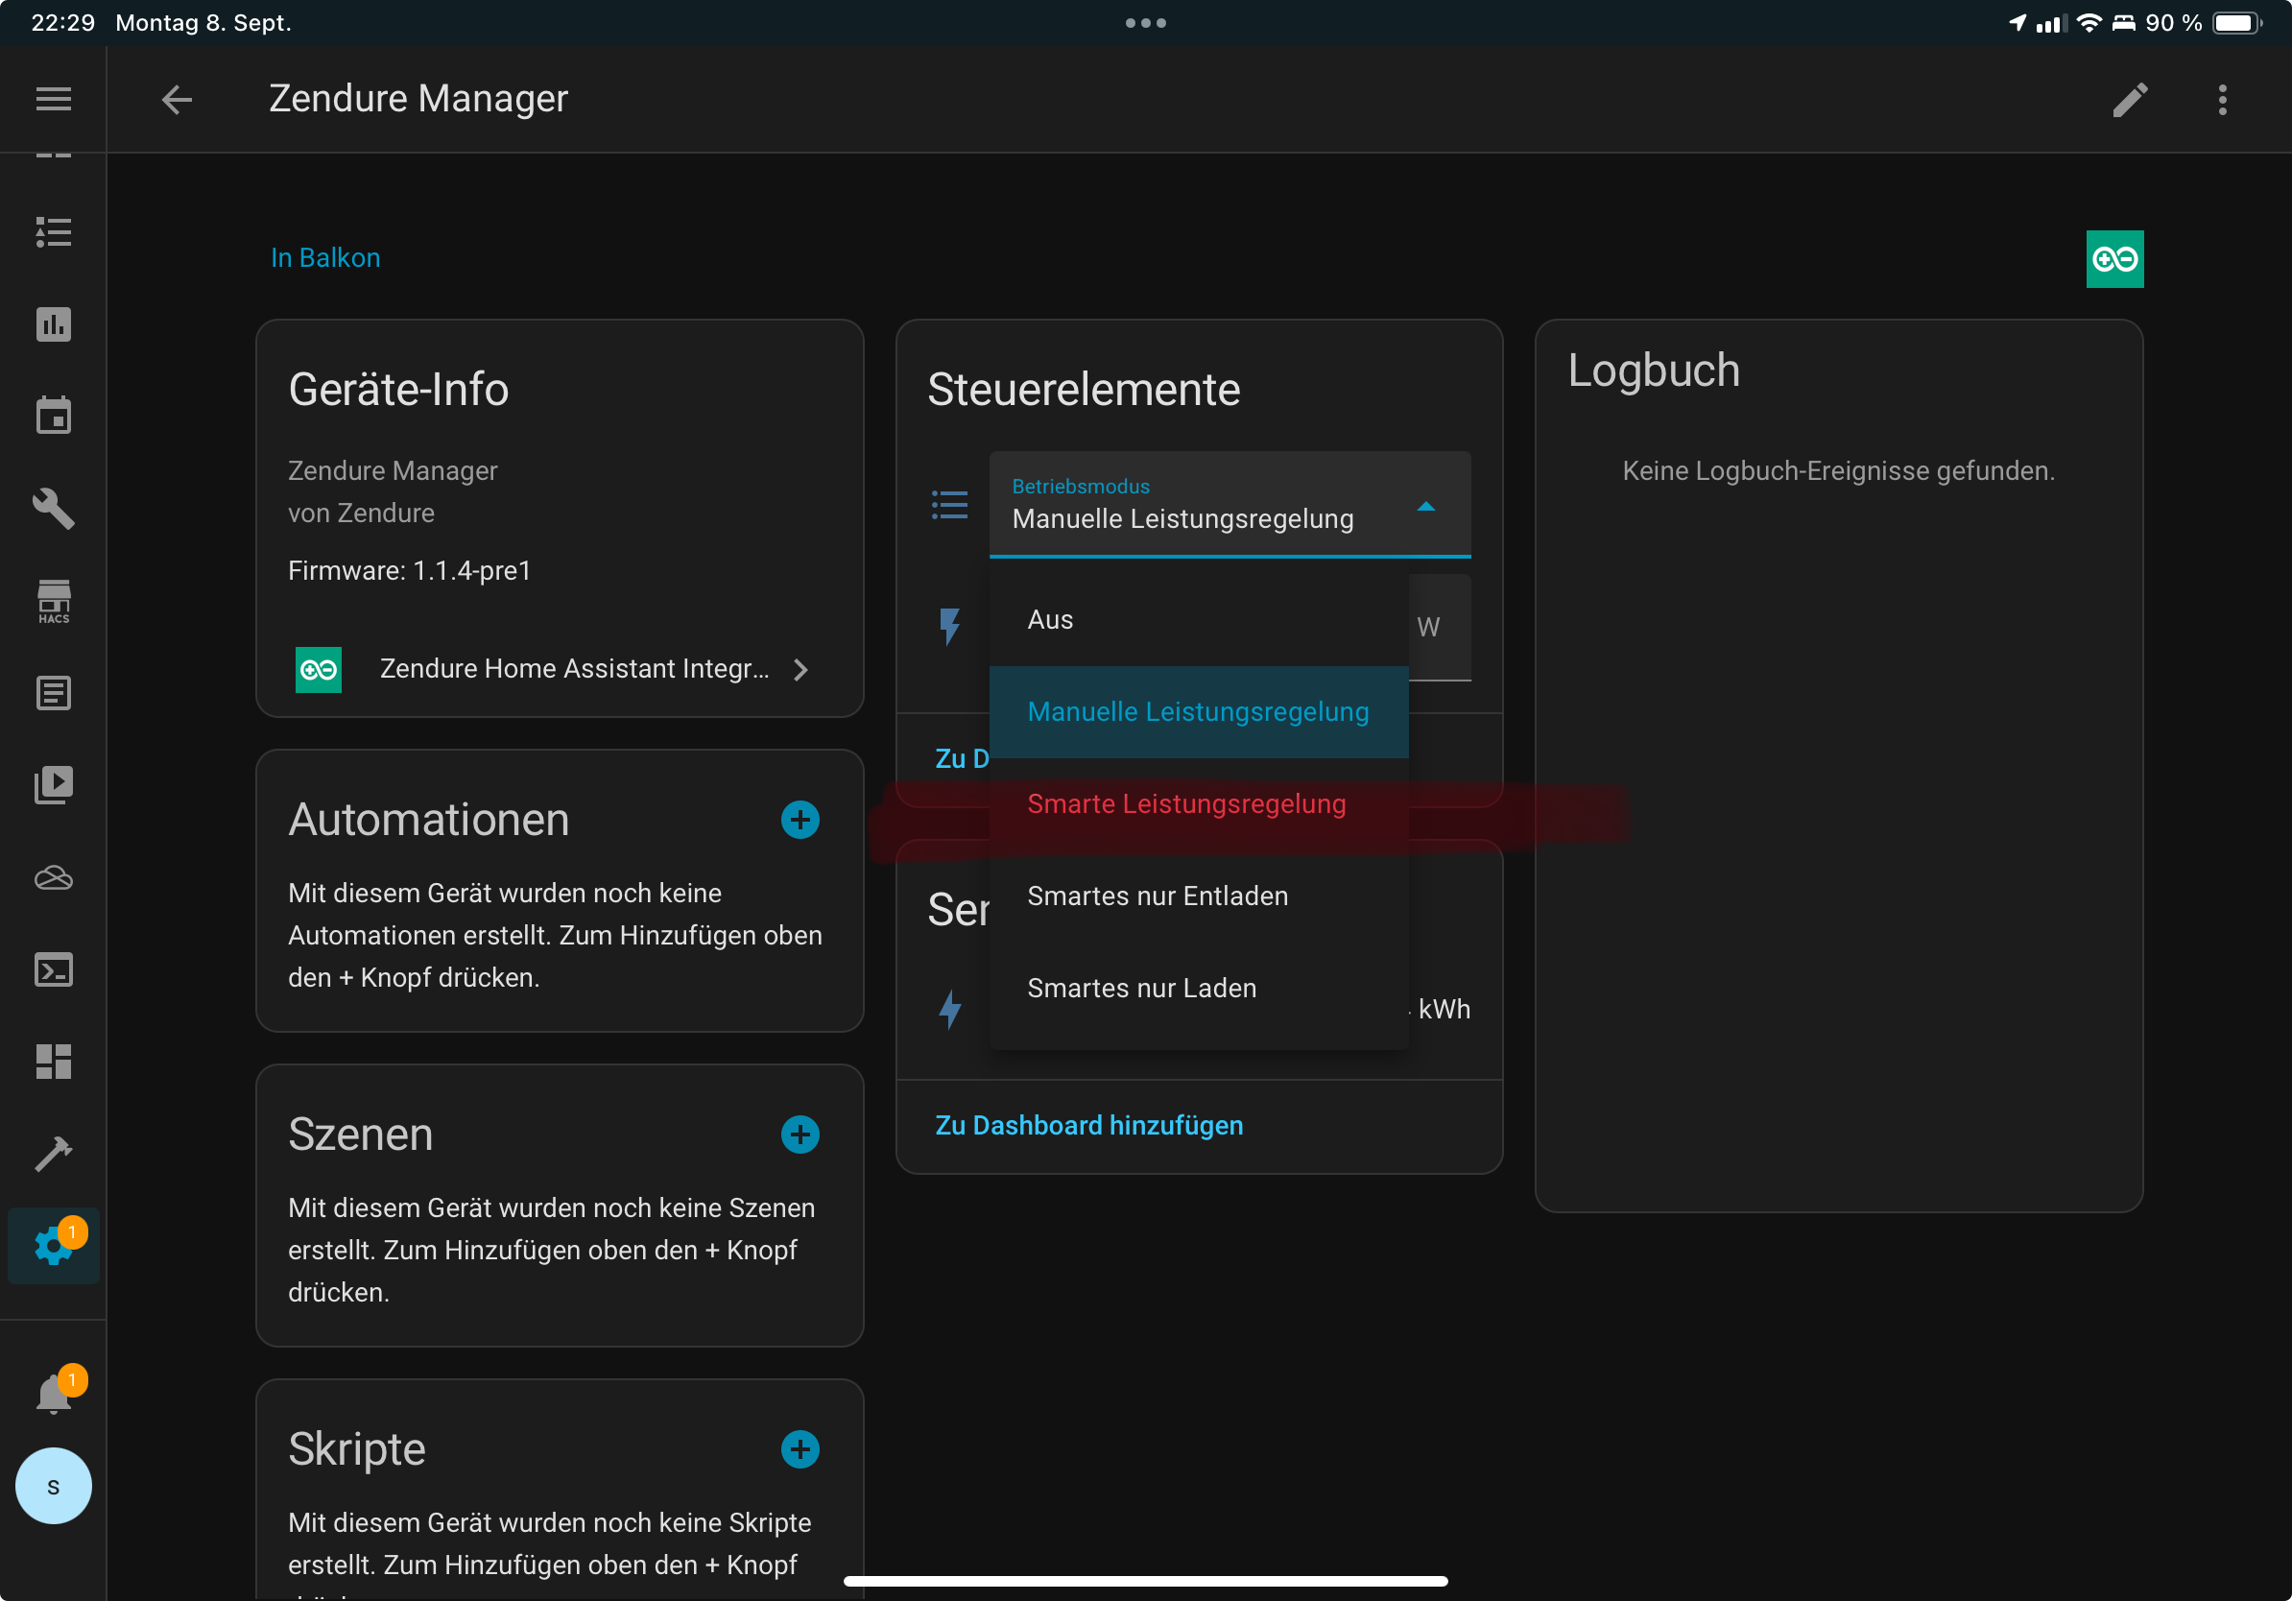The width and height of the screenshot is (2292, 1601).
Task: Click the Steuerelemente heading
Action: coord(1083,390)
